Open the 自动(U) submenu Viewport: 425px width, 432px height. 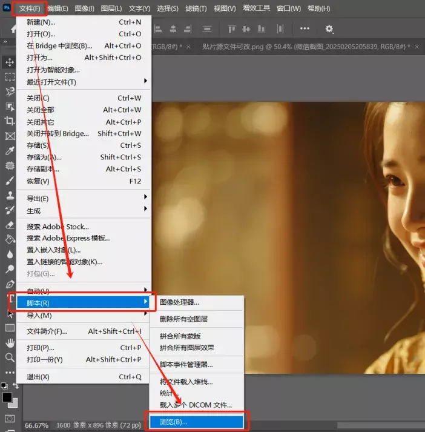click(85, 291)
